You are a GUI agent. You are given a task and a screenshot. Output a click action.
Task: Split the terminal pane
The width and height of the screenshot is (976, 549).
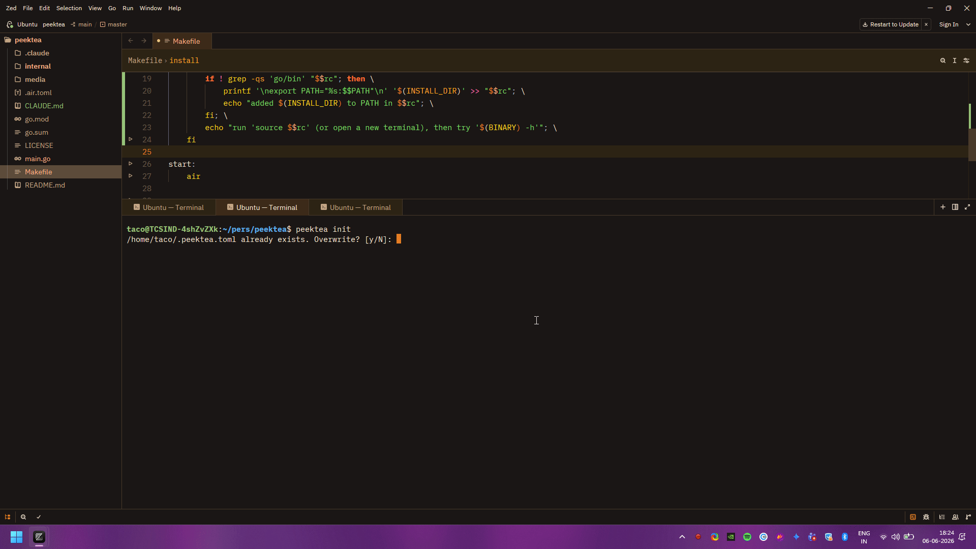click(x=955, y=207)
